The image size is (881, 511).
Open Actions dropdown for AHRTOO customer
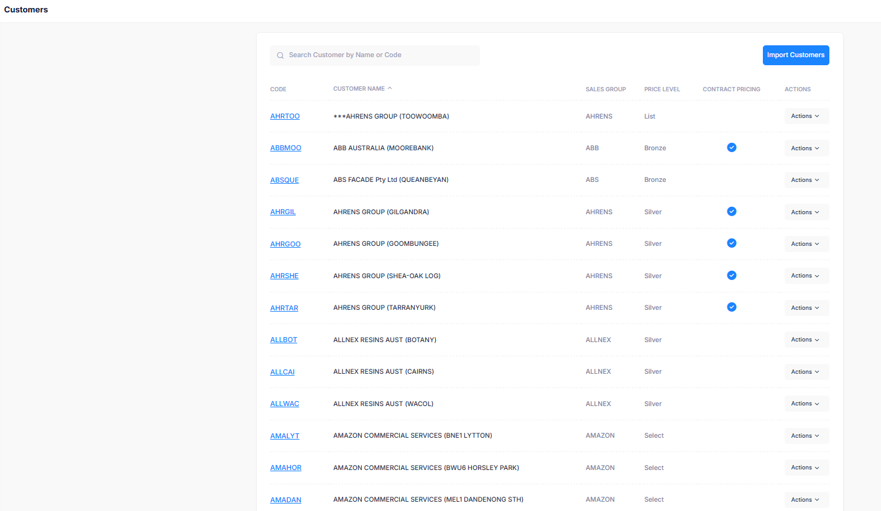(x=806, y=116)
